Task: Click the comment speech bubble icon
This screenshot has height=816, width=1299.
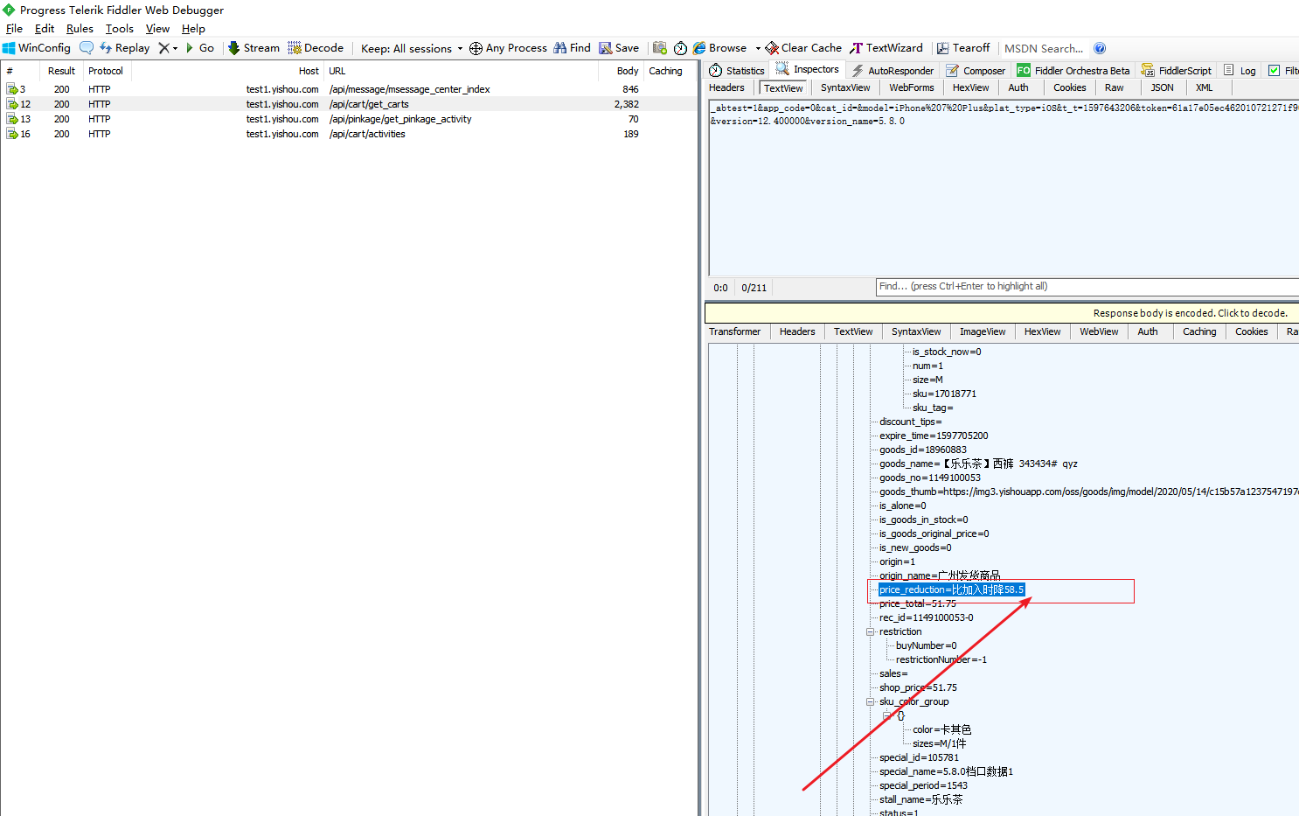Action: point(87,48)
